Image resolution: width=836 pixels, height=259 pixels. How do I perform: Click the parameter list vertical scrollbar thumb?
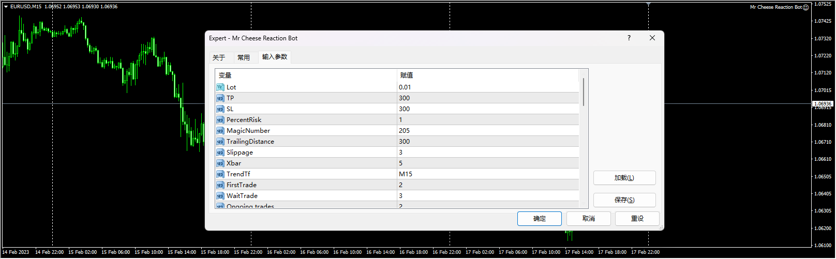click(x=584, y=92)
